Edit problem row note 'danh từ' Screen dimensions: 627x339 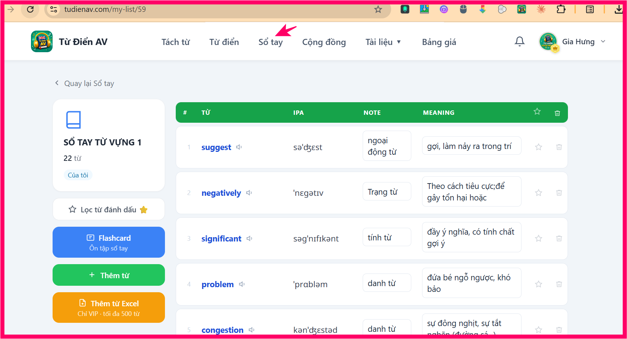click(x=387, y=283)
